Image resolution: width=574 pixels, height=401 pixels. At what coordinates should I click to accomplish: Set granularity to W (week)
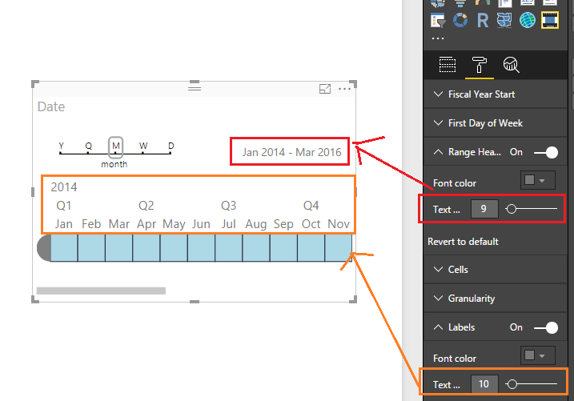143,146
